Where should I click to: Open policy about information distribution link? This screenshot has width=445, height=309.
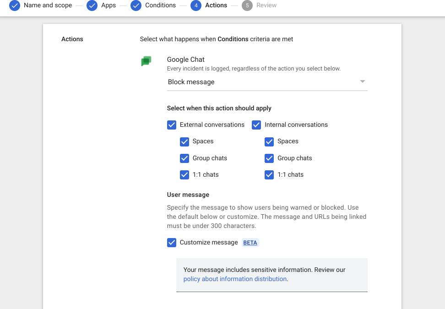(x=235, y=279)
